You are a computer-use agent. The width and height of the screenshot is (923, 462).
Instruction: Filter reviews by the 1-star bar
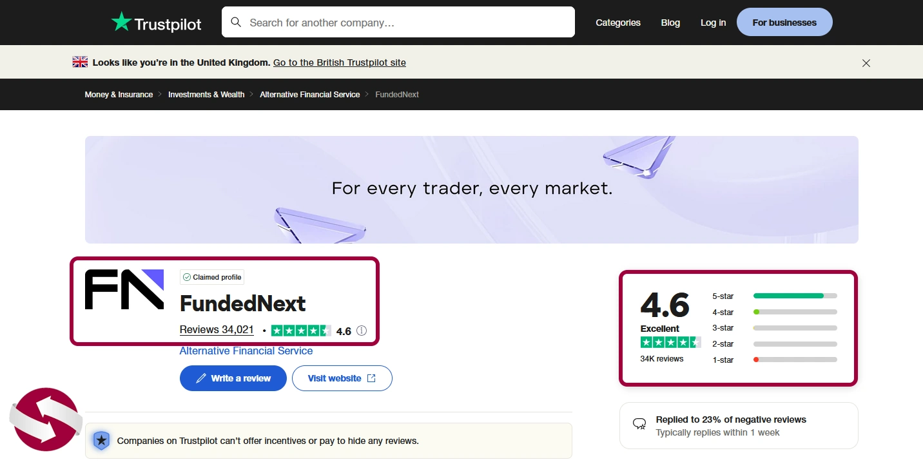point(795,360)
